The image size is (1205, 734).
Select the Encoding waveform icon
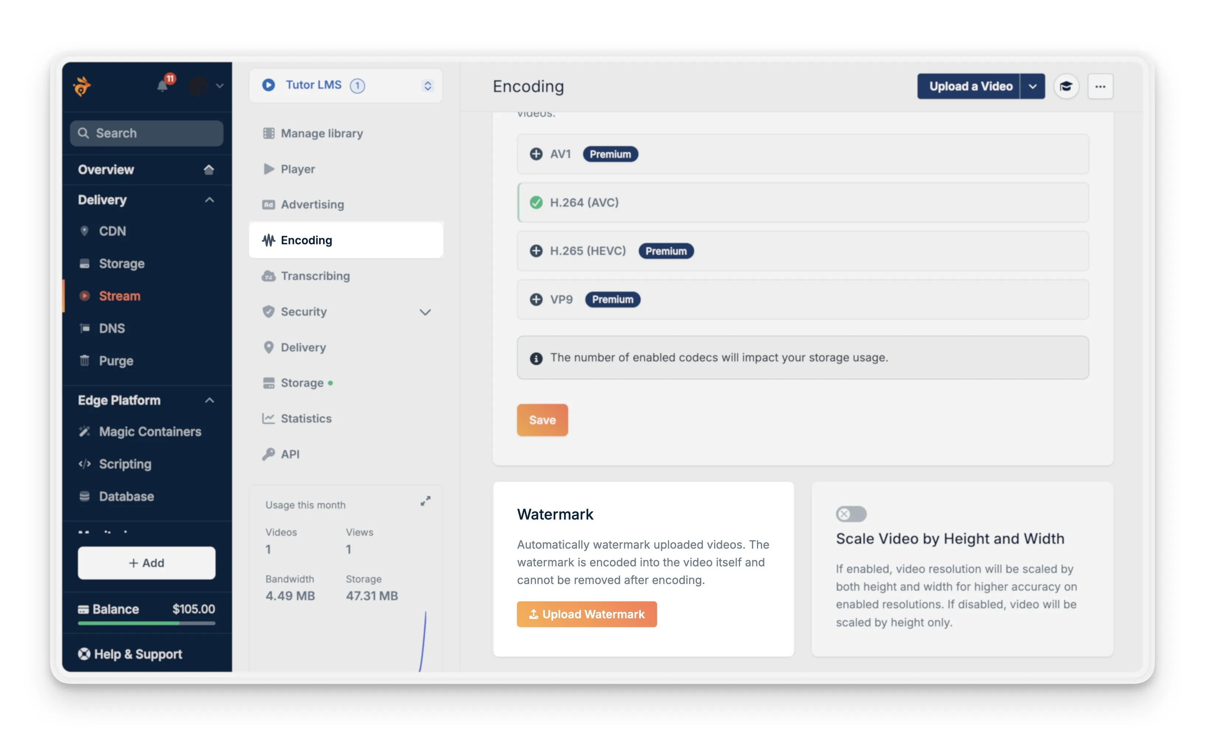pos(268,240)
